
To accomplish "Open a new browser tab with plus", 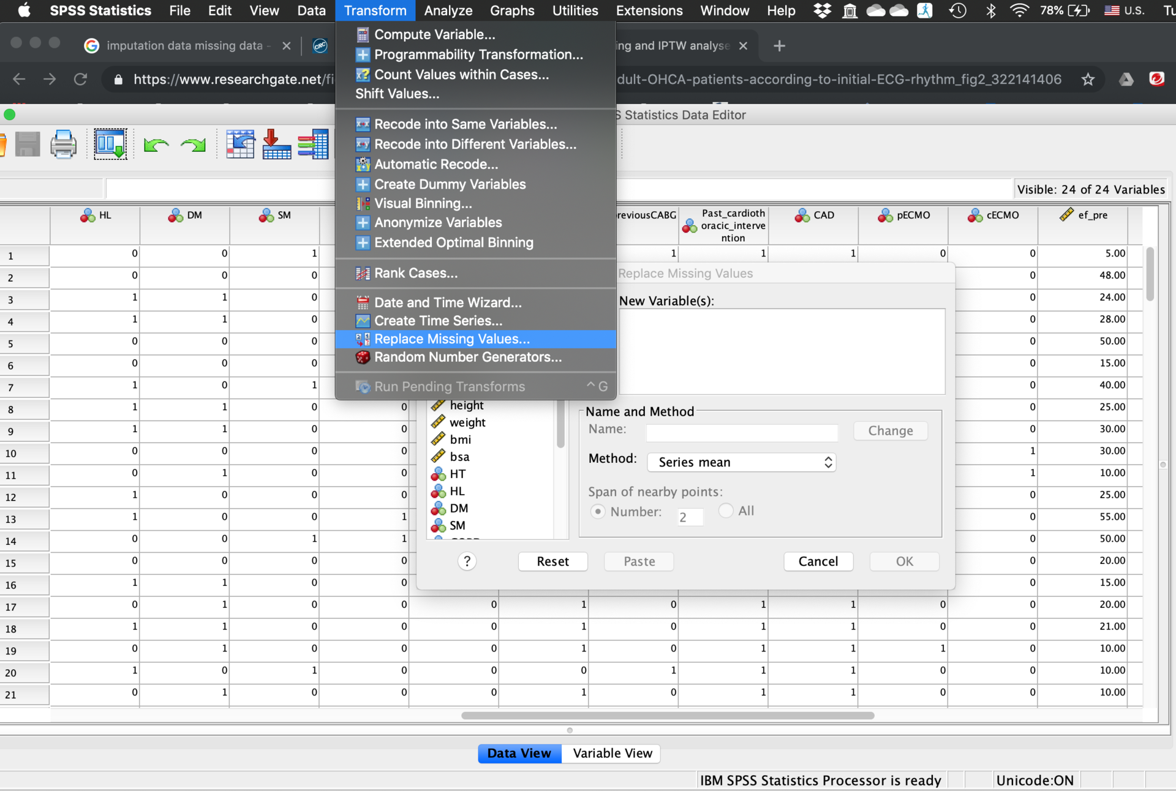I will coord(779,46).
